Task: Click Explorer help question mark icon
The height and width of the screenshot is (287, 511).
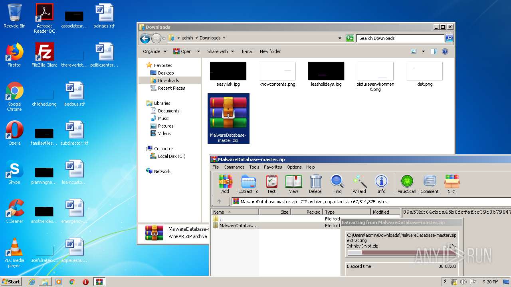Action: (445, 51)
